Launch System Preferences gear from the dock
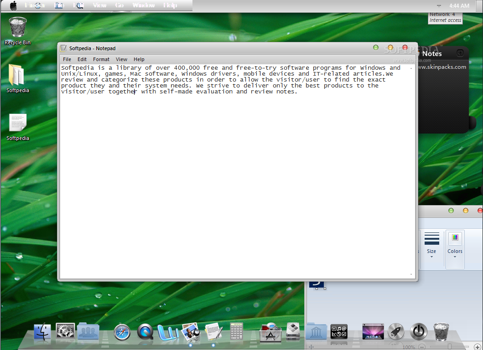This screenshot has height=350, width=483. click(65, 331)
